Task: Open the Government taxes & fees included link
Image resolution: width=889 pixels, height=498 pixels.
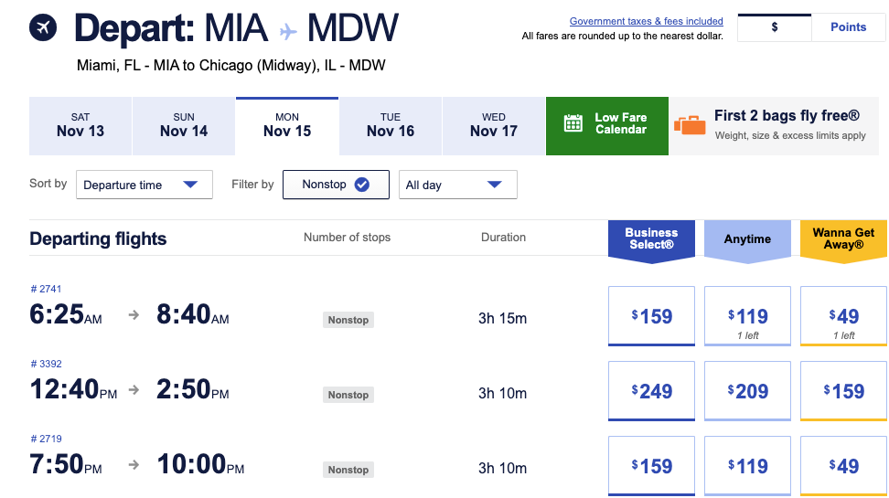Action: click(646, 21)
